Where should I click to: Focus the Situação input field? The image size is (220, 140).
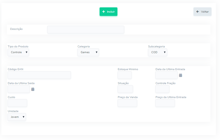pyautogui.click(x=125, y=89)
